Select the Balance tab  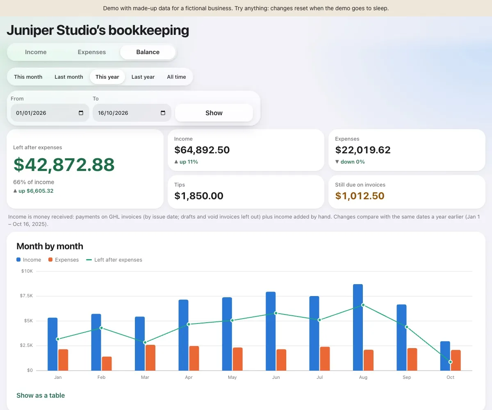point(148,52)
